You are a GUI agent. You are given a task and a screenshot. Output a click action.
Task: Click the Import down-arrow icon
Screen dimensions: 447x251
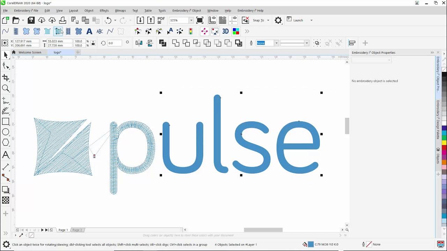140,20
